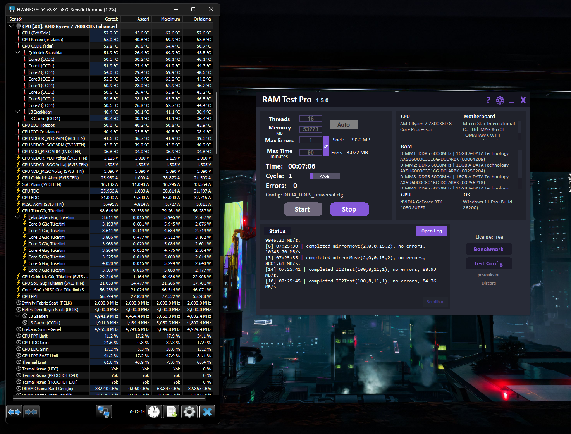
Task: Stop the running RAM test
Action: click(x=349, y=209)
